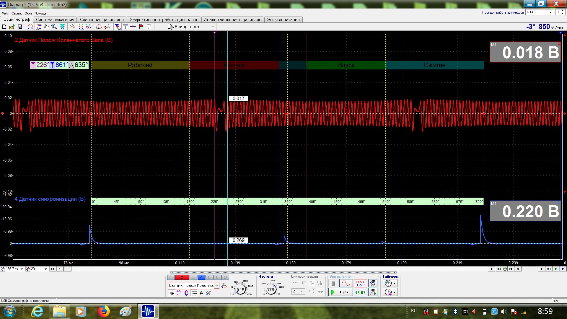The image size is (567, 319).
Task: Click the AUTO voltage setup icon
Action: (x=373, y=284)
